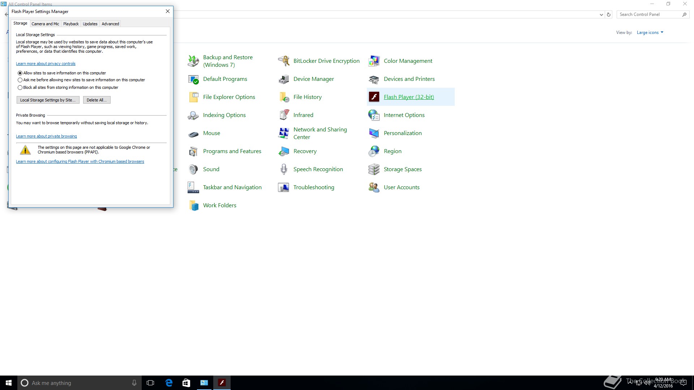Switch to Camera and Mic tab

pyautogui.click(x=45, y=24)
